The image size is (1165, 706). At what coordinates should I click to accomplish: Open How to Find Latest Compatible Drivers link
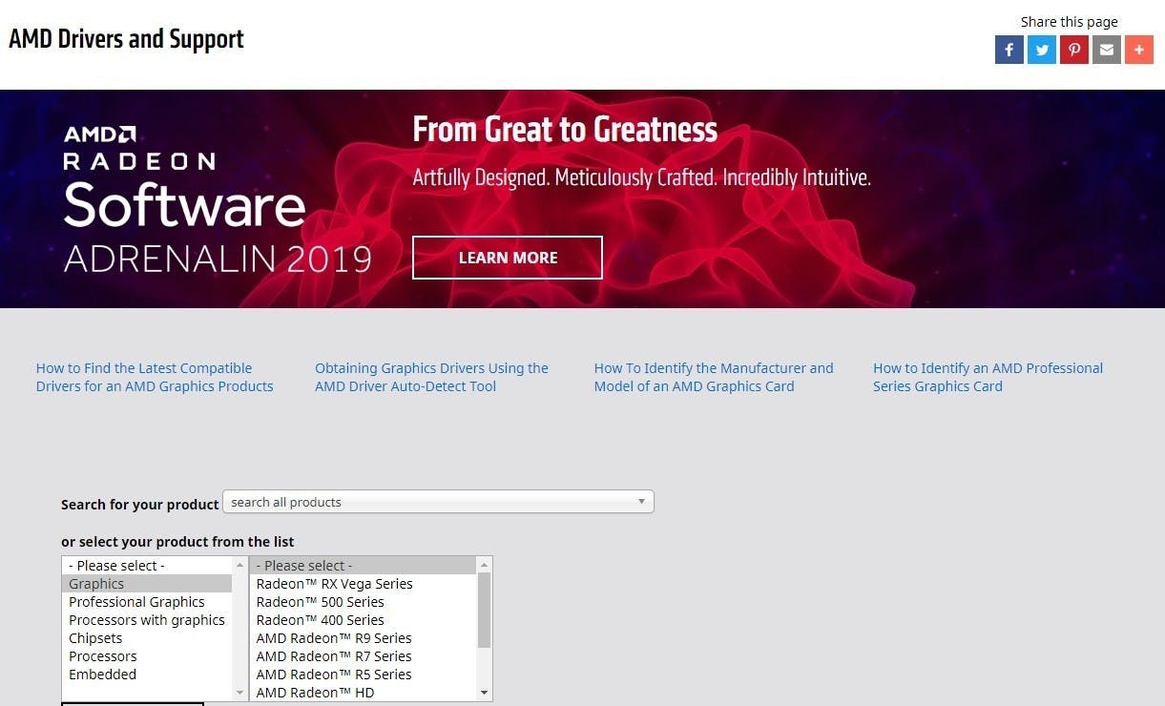pyautogui.click(x=155, y=377)
